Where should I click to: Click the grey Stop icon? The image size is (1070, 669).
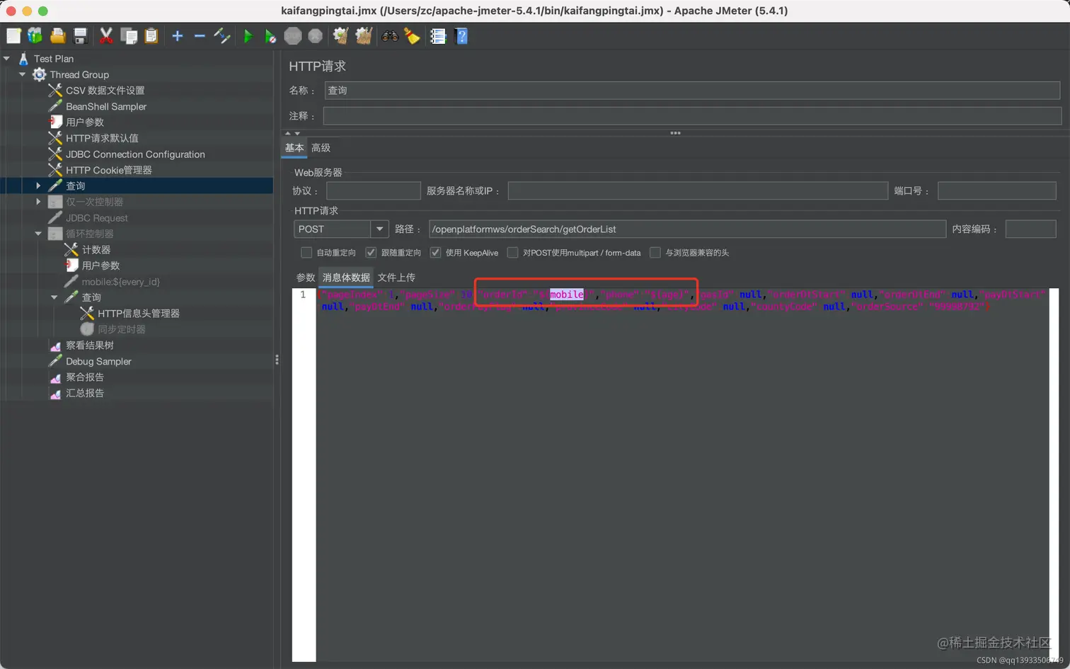(293, 36)
